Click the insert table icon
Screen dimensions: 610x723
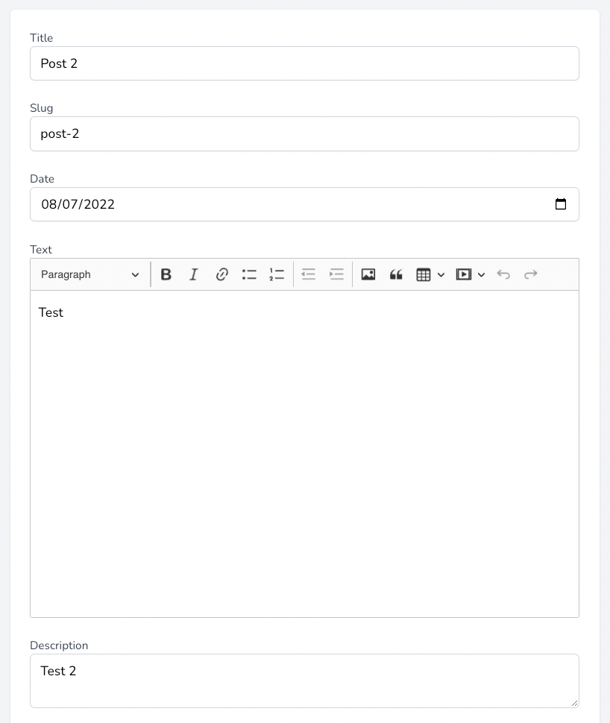(423, 275)
